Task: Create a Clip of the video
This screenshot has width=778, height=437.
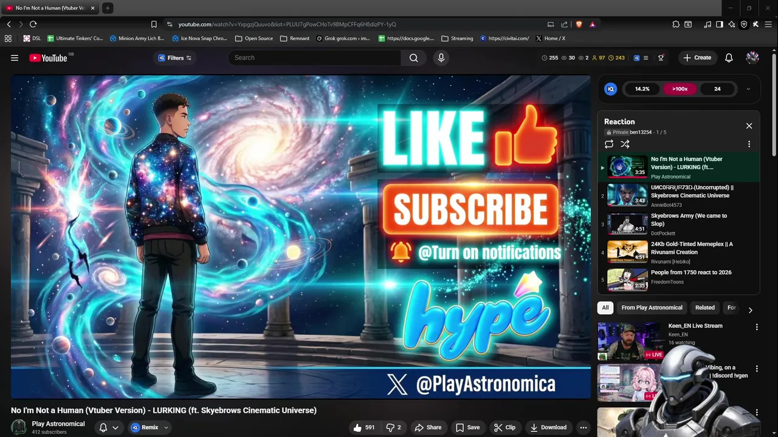Action: pyautogui.click(x=504, y=427)
